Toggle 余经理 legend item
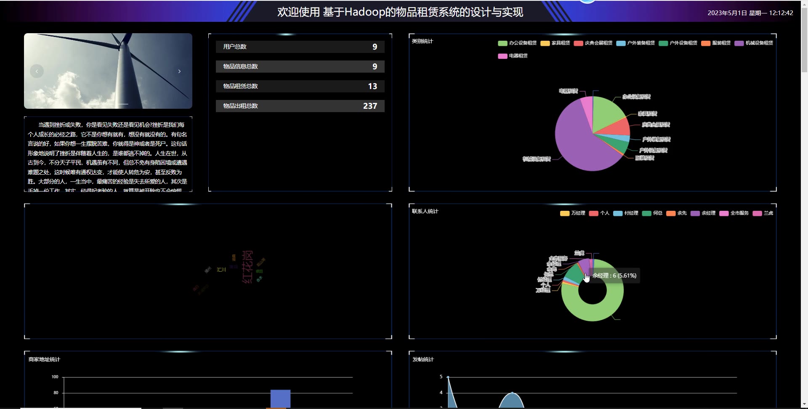Screen dimensions: 808x409 (x=703, y=213)
